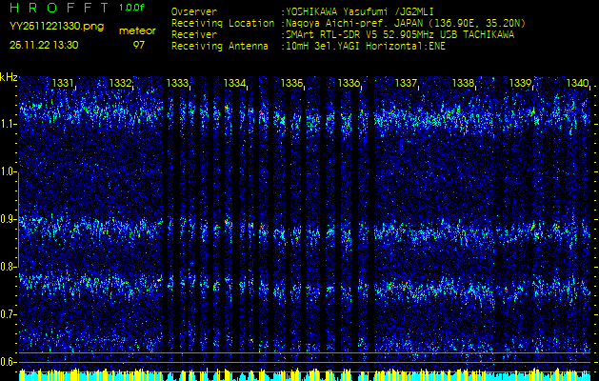Click the 1.1 frequency axis label

tap(9, 124)
